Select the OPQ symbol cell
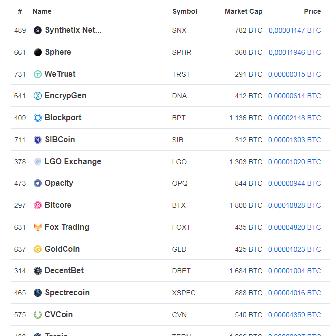330x336 pixels. coord(180,183)
